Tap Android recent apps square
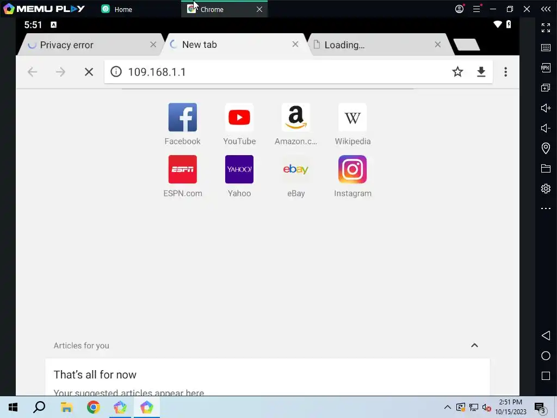The height and width of the screenshot is (418, 557). click(x=546, y=376)
